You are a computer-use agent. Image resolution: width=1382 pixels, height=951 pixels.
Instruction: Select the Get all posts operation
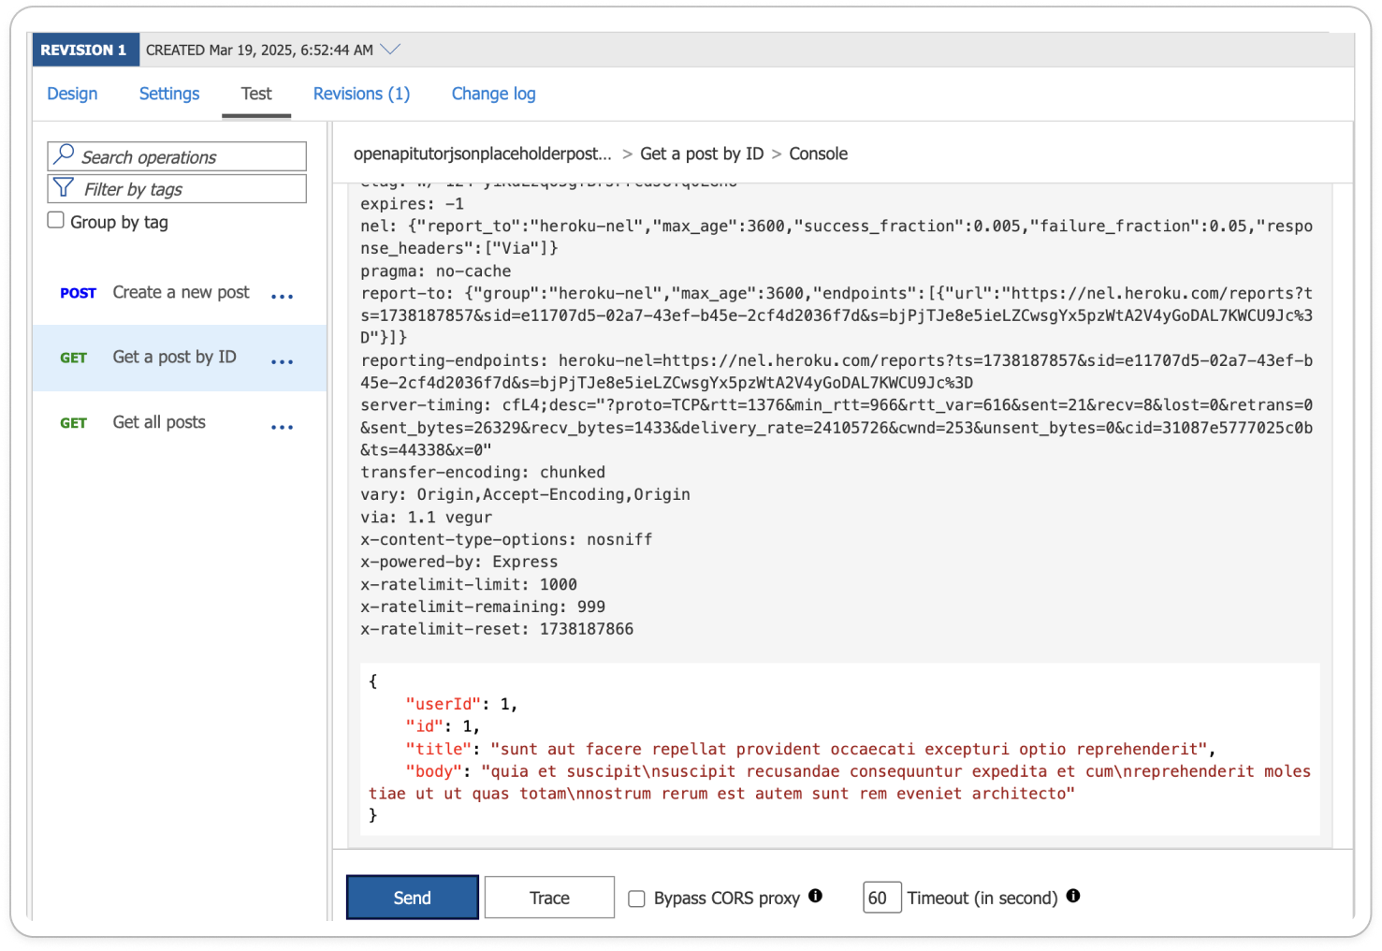pyautogui.click(x=159, y=422)
